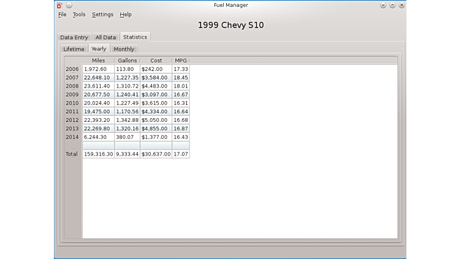Open the Help menu
Screen dimensions: 461x259
(x=126, y=14)
